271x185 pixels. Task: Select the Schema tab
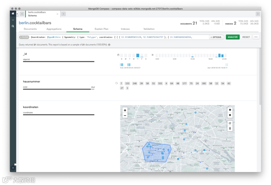78,29
